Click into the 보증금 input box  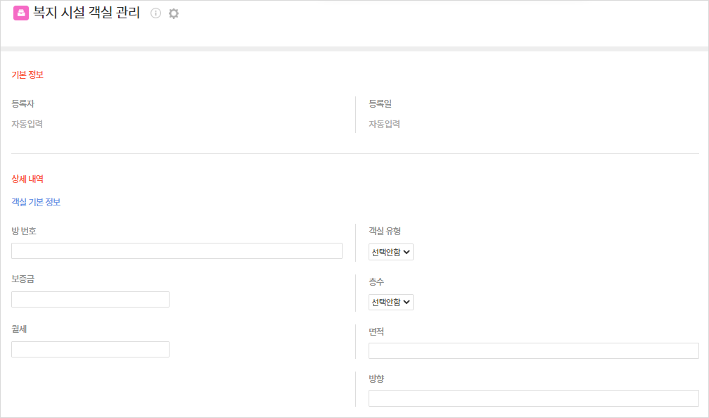tap(90, 299)
